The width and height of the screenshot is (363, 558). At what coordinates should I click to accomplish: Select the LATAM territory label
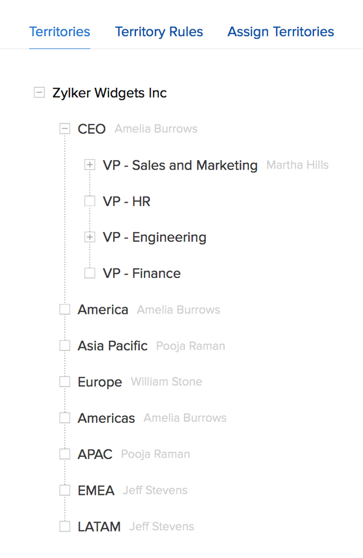point(99,527)
